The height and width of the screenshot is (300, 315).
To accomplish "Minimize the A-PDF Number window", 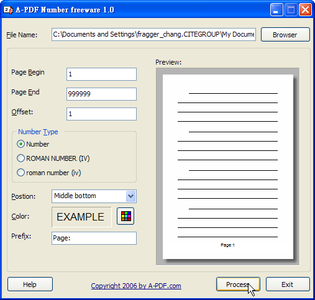I will 276,9.
